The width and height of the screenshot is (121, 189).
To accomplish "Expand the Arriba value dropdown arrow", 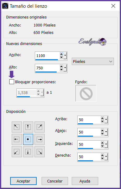I will tap(106, 120).
